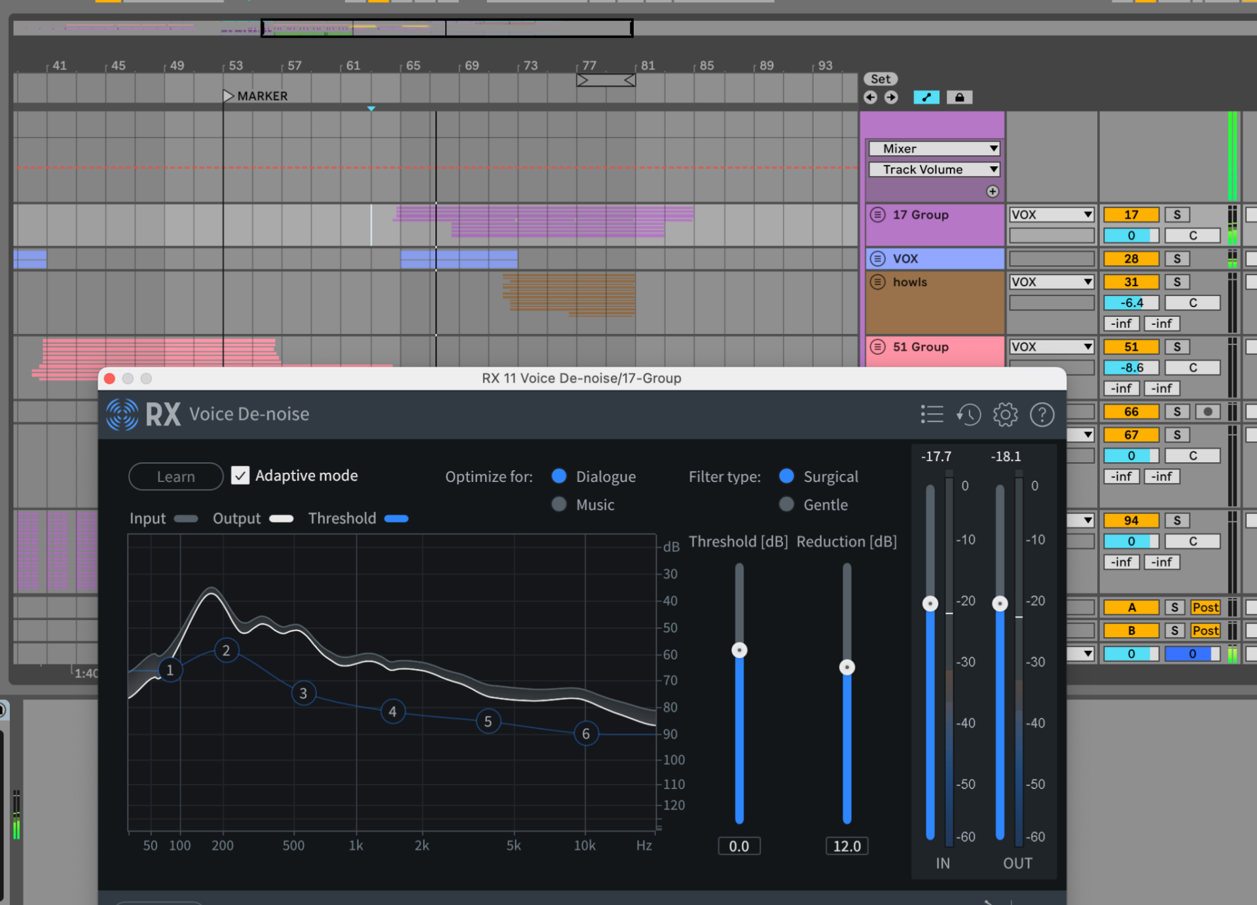
Task: Click the track activator icon on howls track
Action: click(x=879, y=282)
